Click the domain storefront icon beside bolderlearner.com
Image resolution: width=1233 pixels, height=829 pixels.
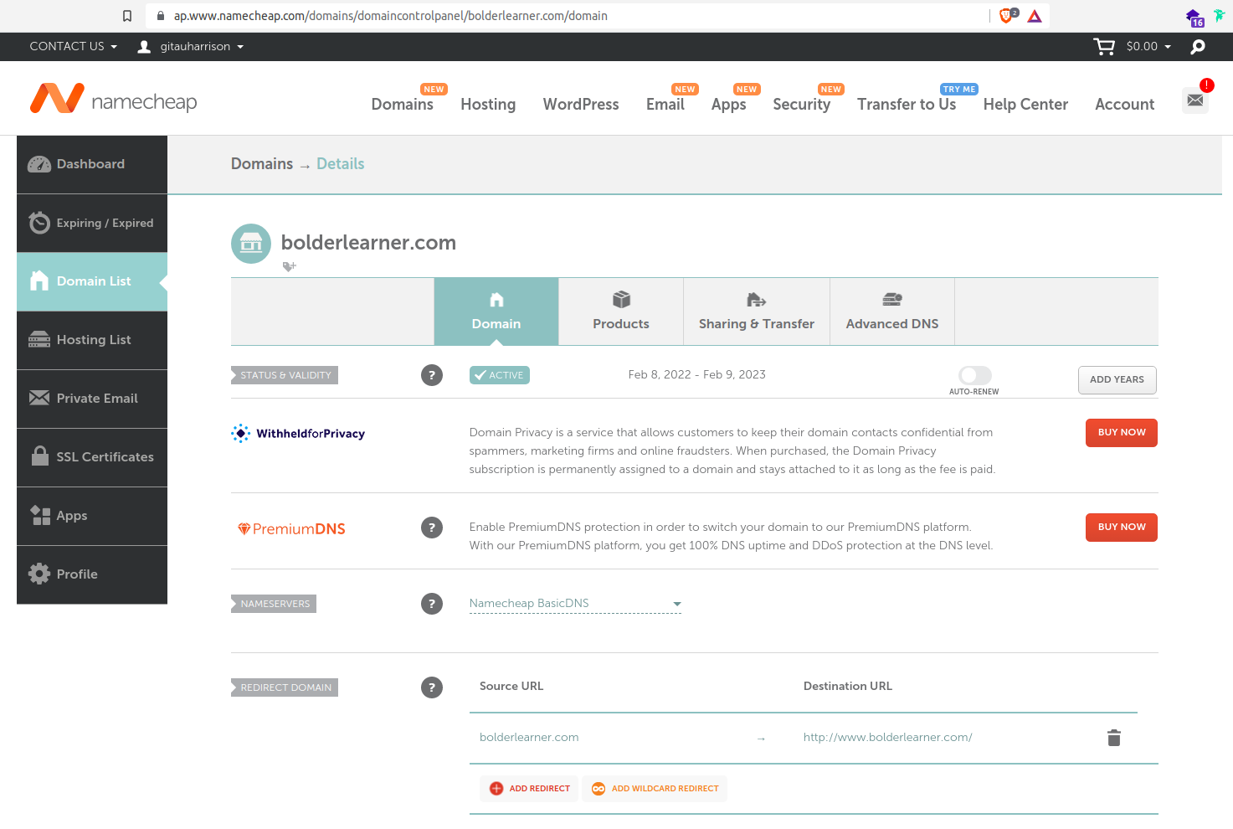click(251, 244)
